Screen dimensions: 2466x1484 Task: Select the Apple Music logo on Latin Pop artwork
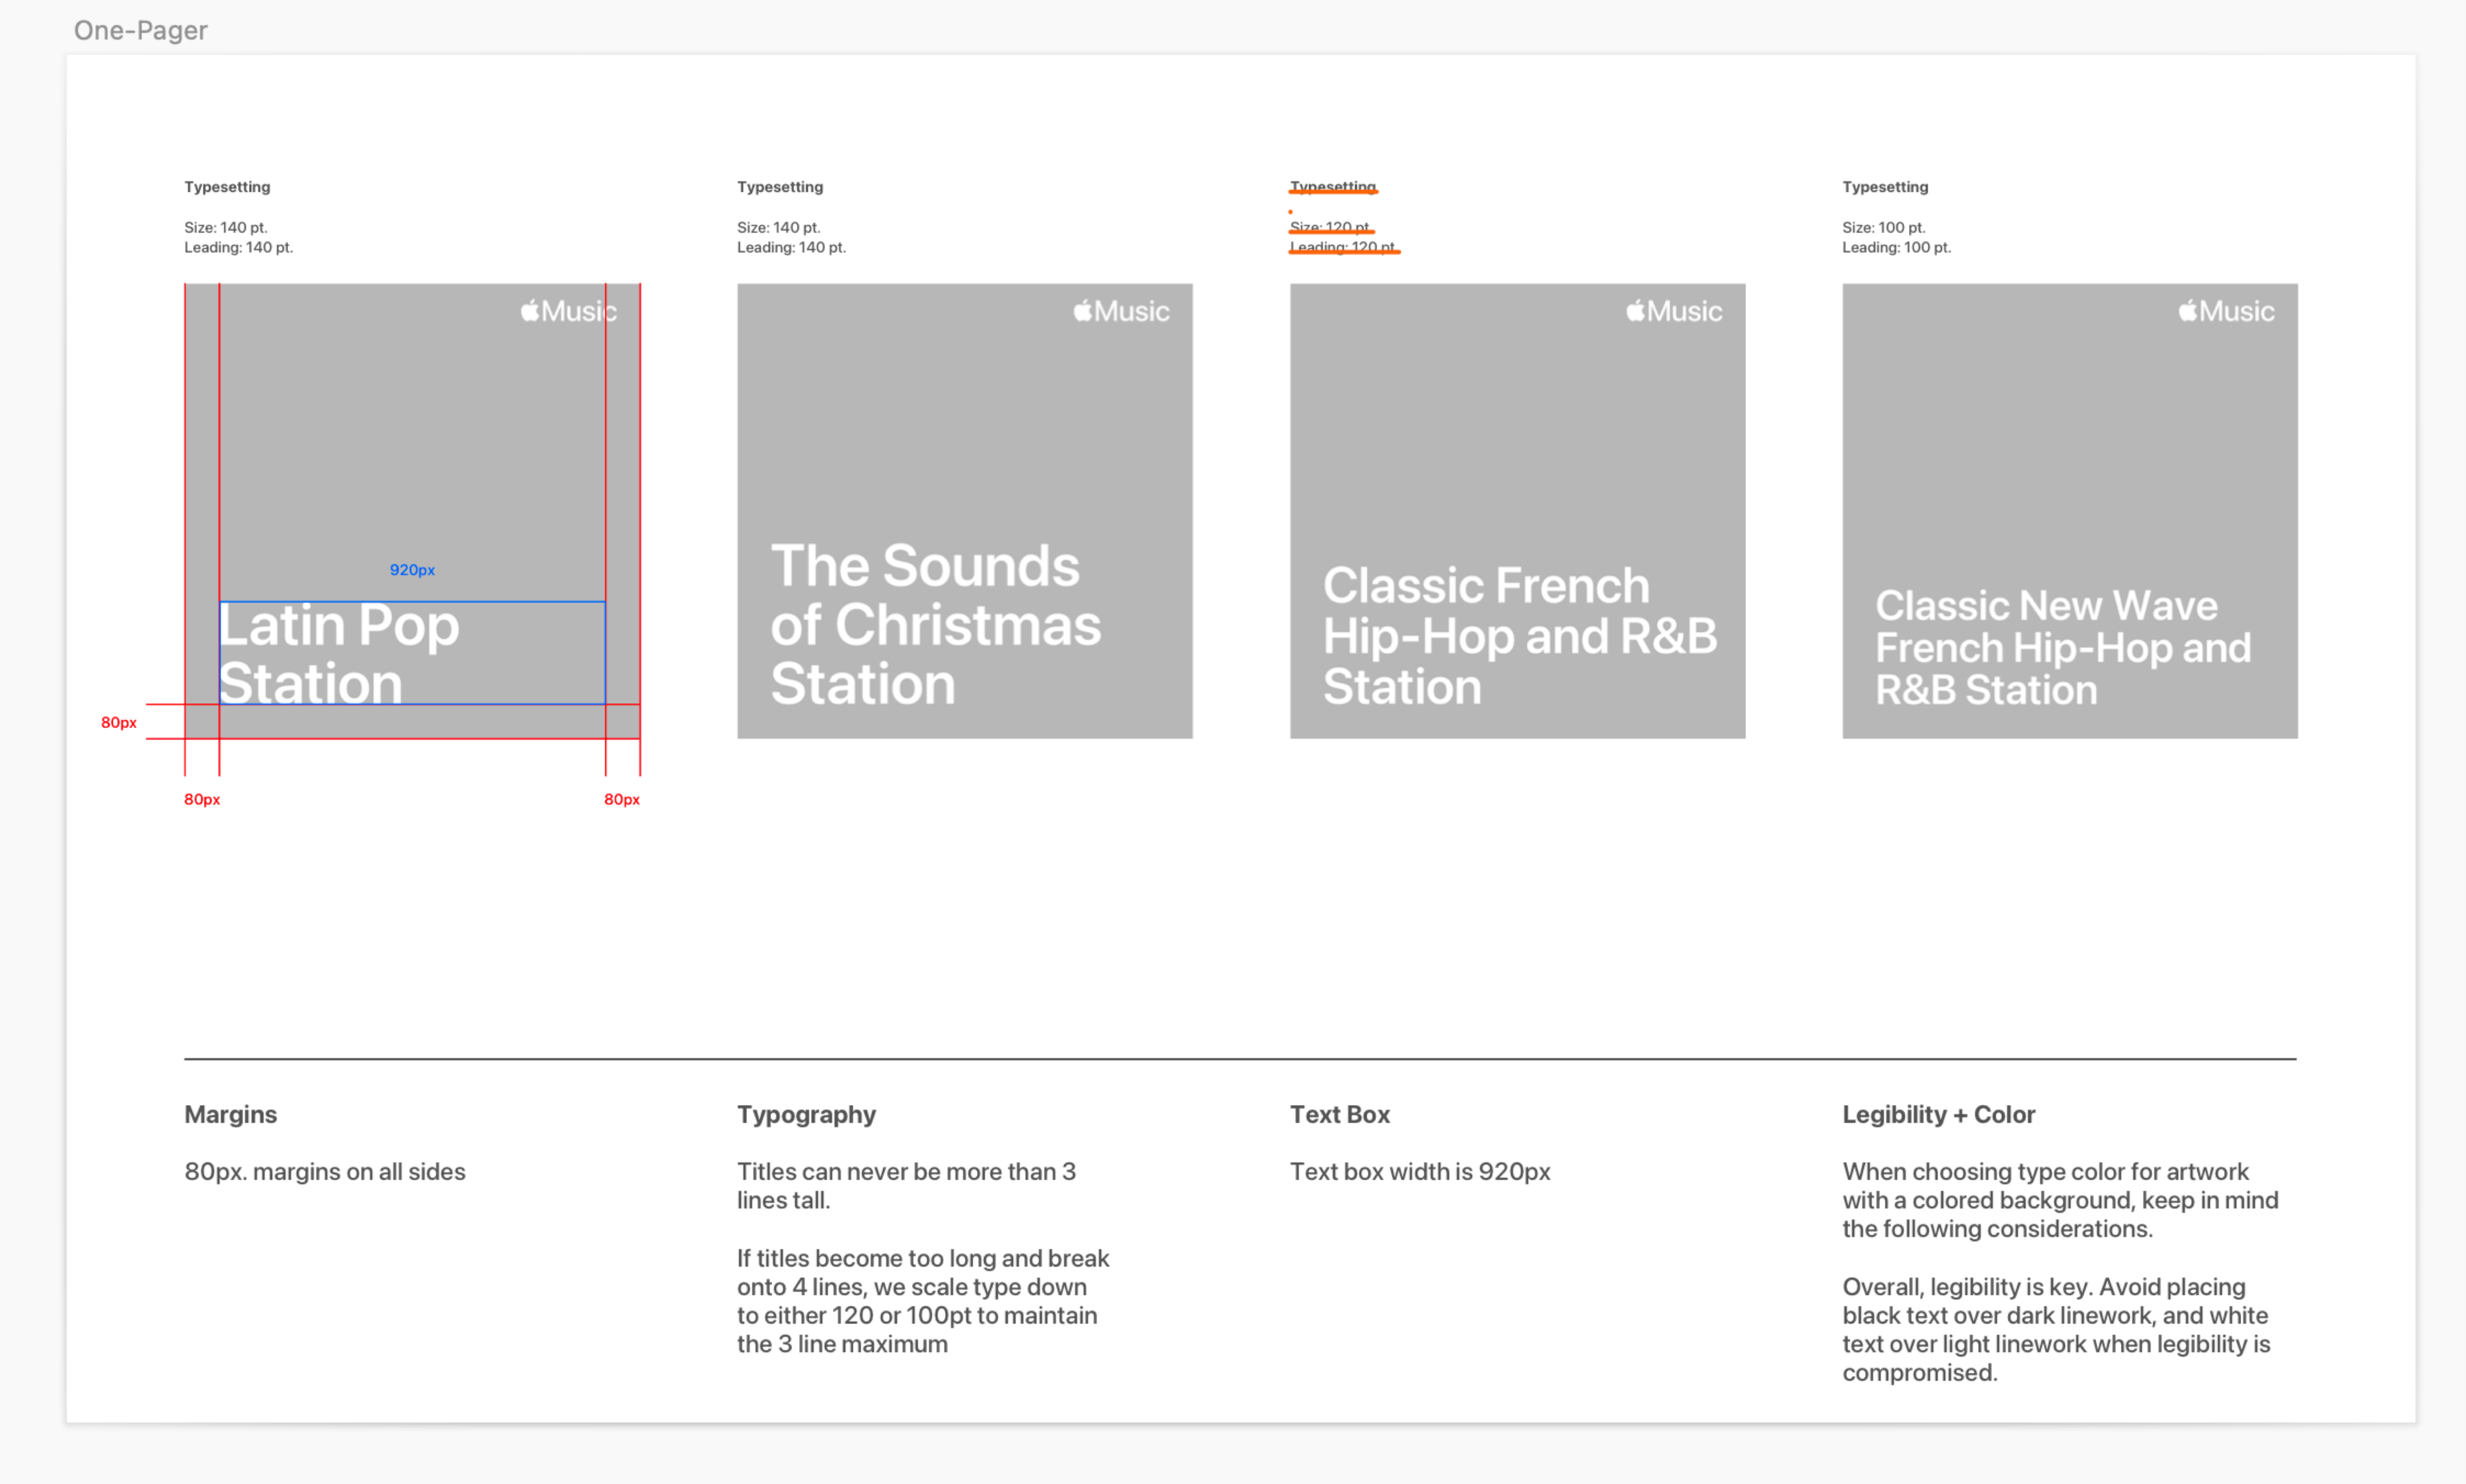click(x=568, y=311)
